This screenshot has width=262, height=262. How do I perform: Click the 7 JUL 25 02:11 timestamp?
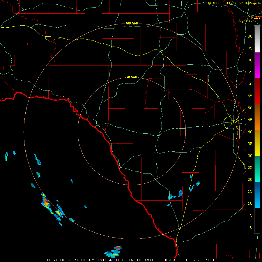[197, 260]
